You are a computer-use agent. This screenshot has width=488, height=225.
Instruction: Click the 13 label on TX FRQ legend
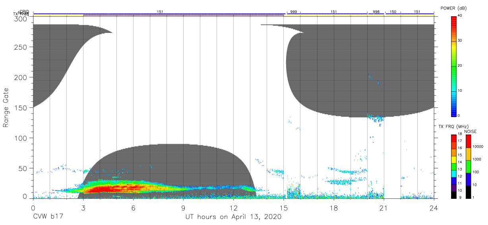[x=460, y=169]
